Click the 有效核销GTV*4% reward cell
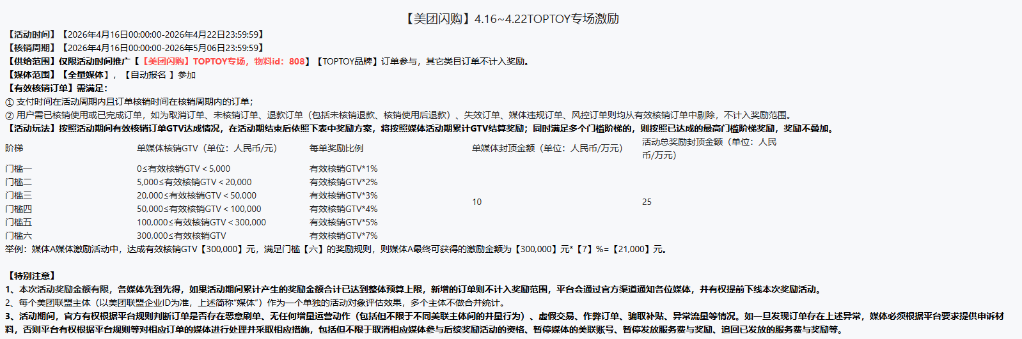This screenshot has height=339, width=1022. [x=343, y=209]
